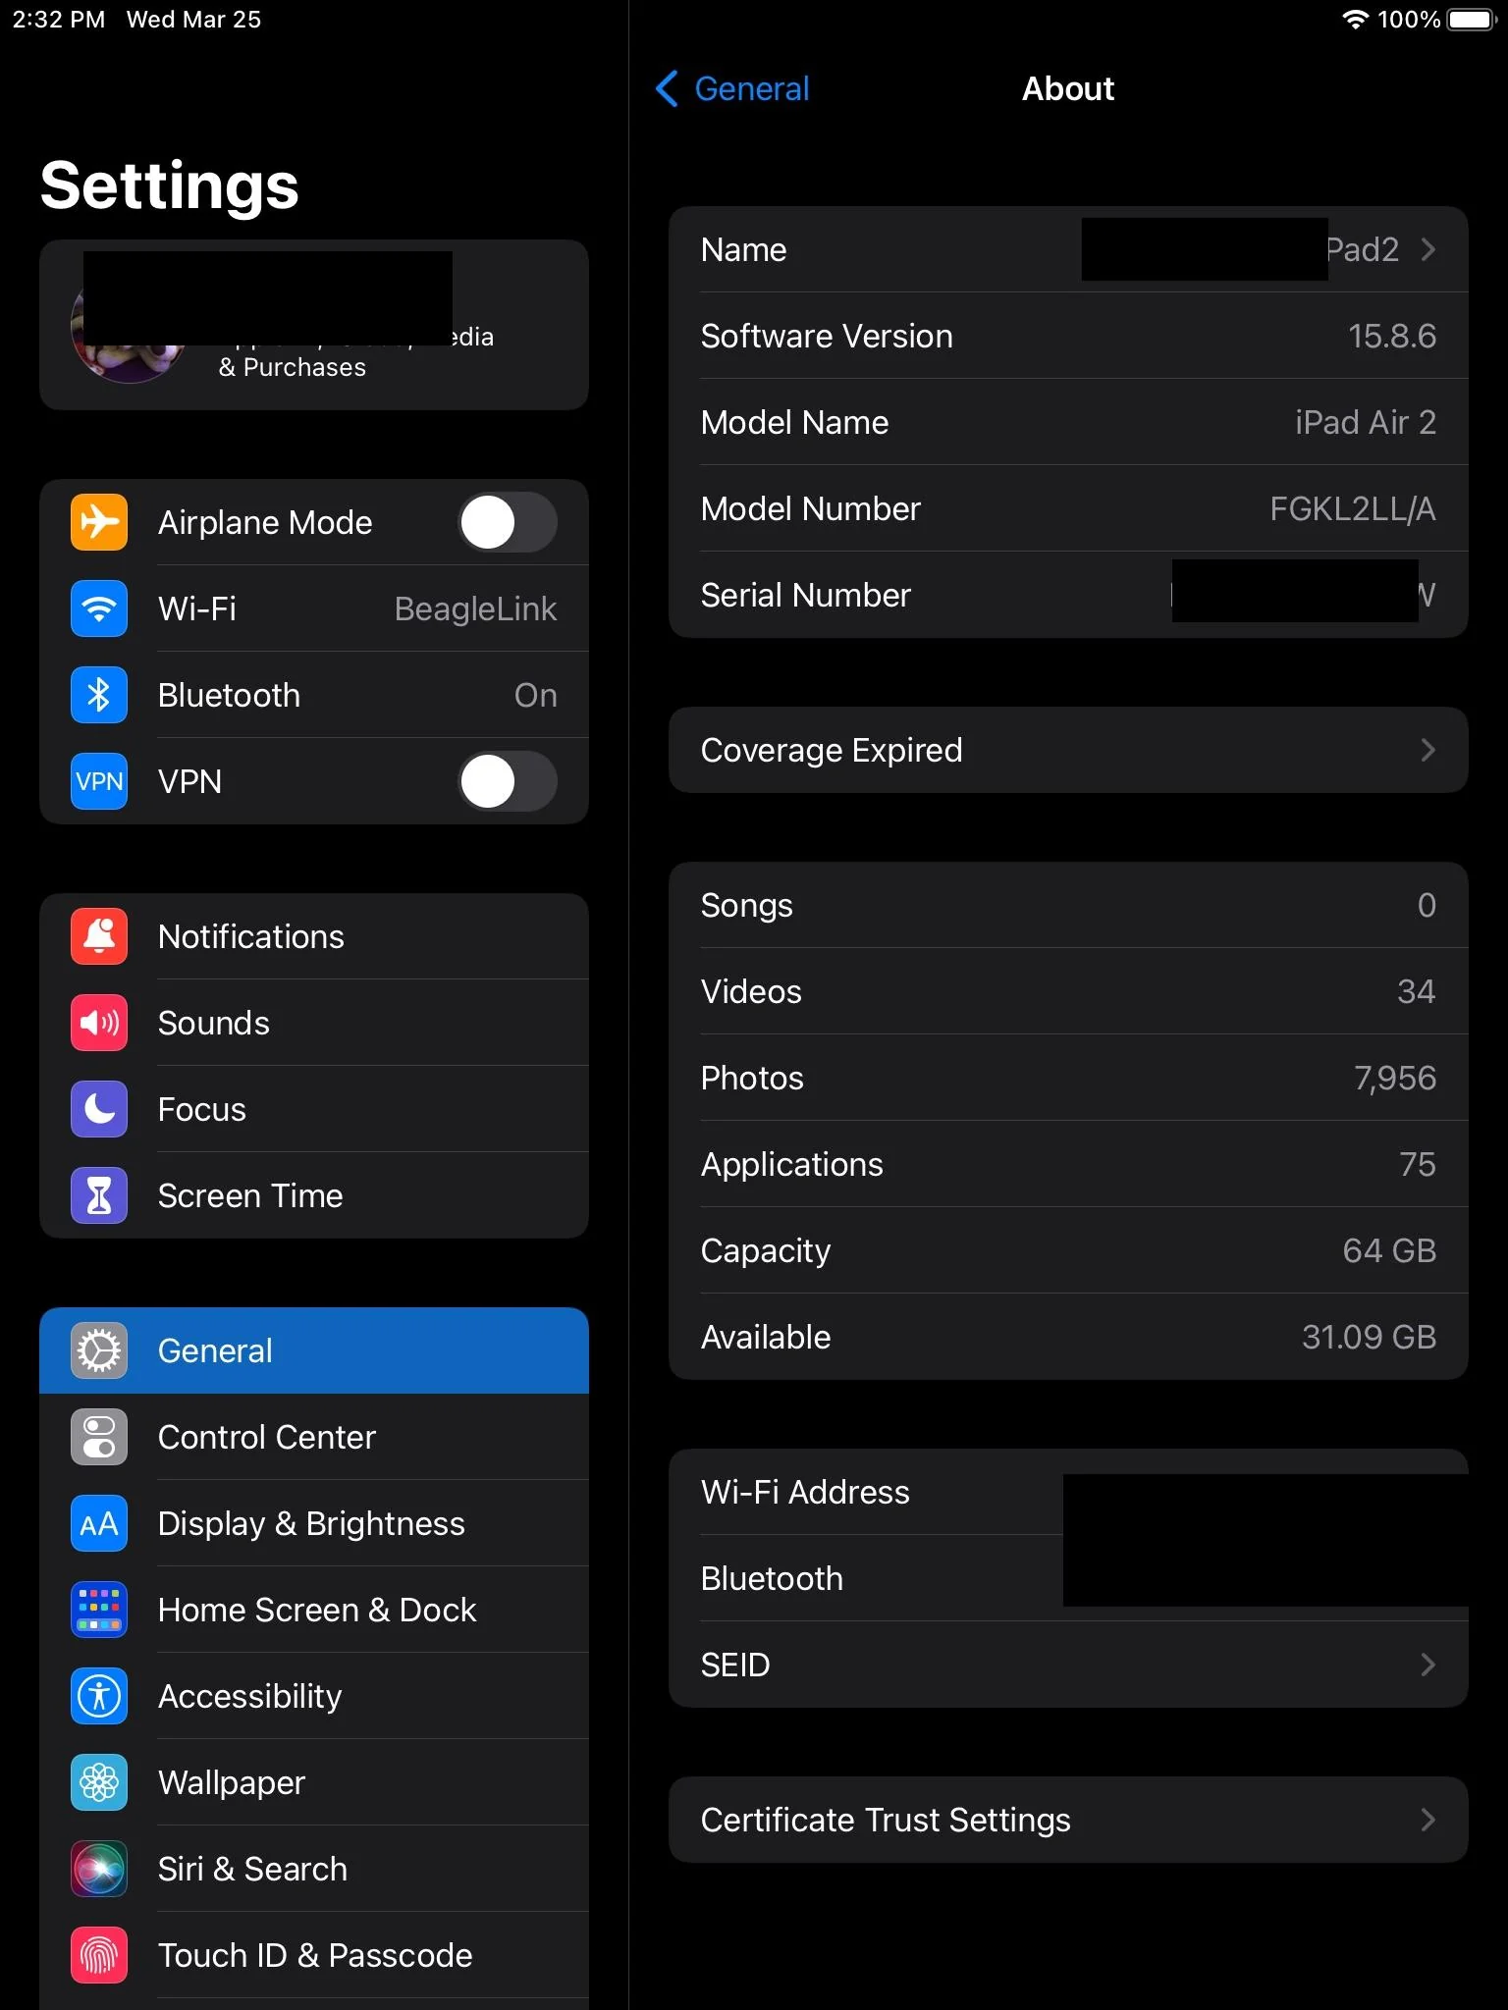Tap the 100% battery percentage

[1409, 20]
